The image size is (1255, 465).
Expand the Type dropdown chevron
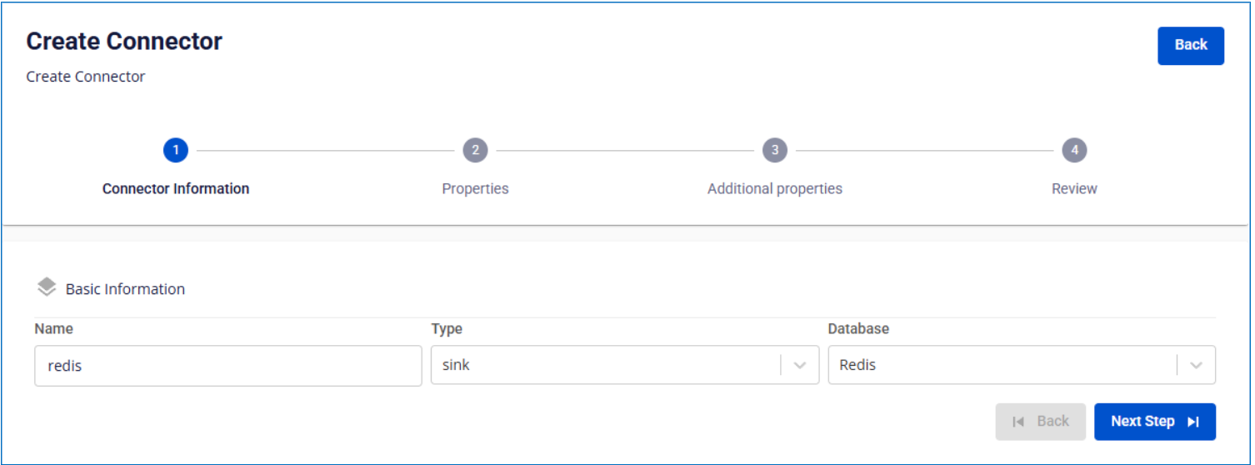(800, 365)
